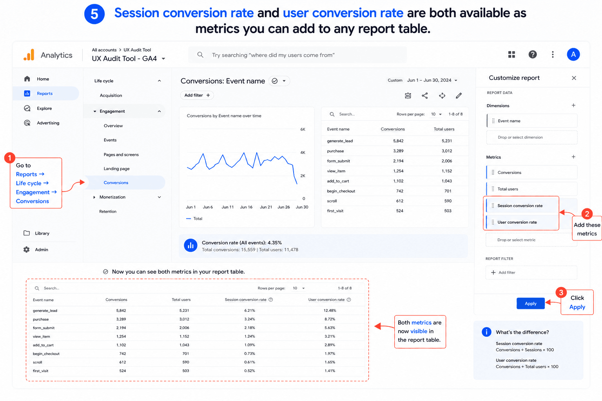
Task: Add a metric with the Metrics plus icon
Action: coord(573,157)
